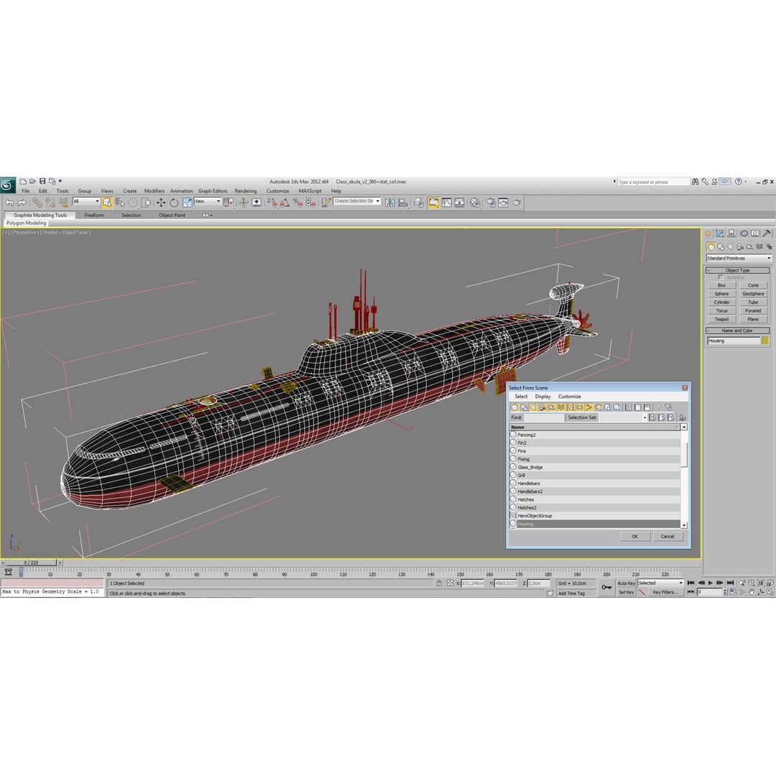Open the Hierarchy panel tab icon
This screenshot has height=776, width=776.
point(731,234)
